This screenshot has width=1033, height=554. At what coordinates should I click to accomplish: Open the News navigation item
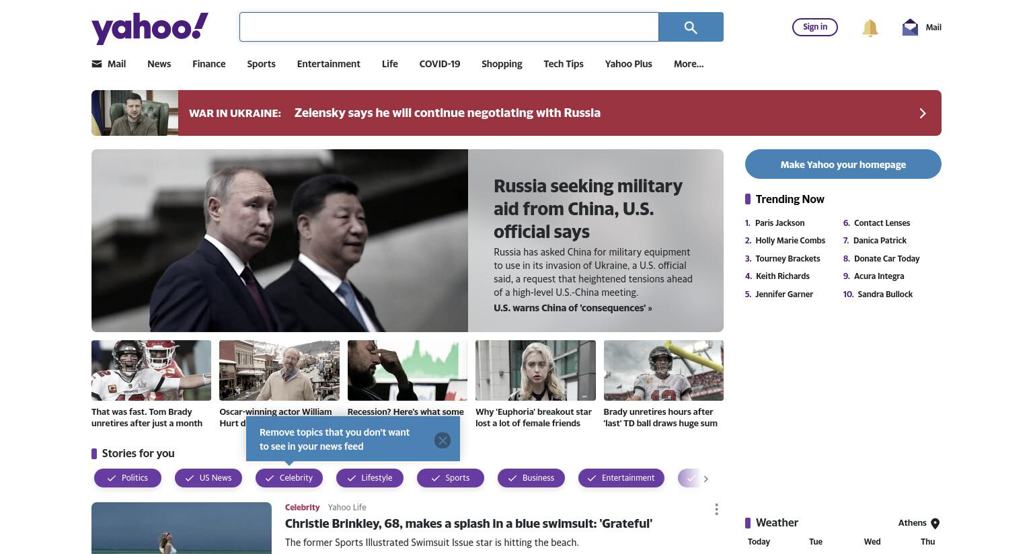pyautogui.click(x=159, y=64)
